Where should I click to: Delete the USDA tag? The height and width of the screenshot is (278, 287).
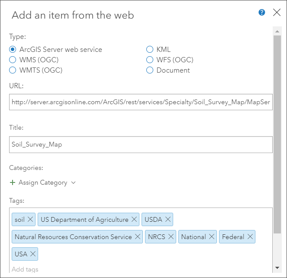click(x=168, y=220)
